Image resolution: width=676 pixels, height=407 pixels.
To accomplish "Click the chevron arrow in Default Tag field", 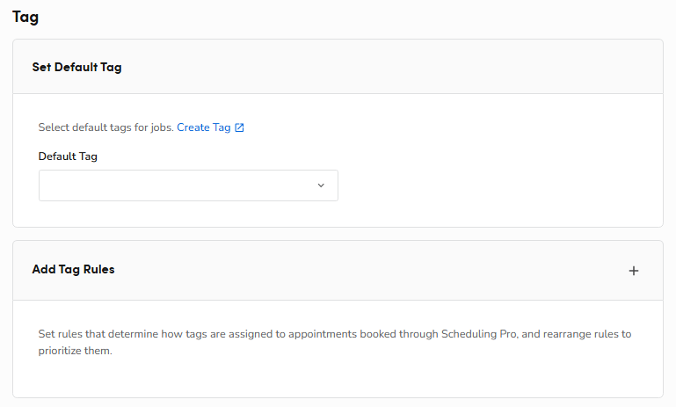I will click(x=321, y=185).
